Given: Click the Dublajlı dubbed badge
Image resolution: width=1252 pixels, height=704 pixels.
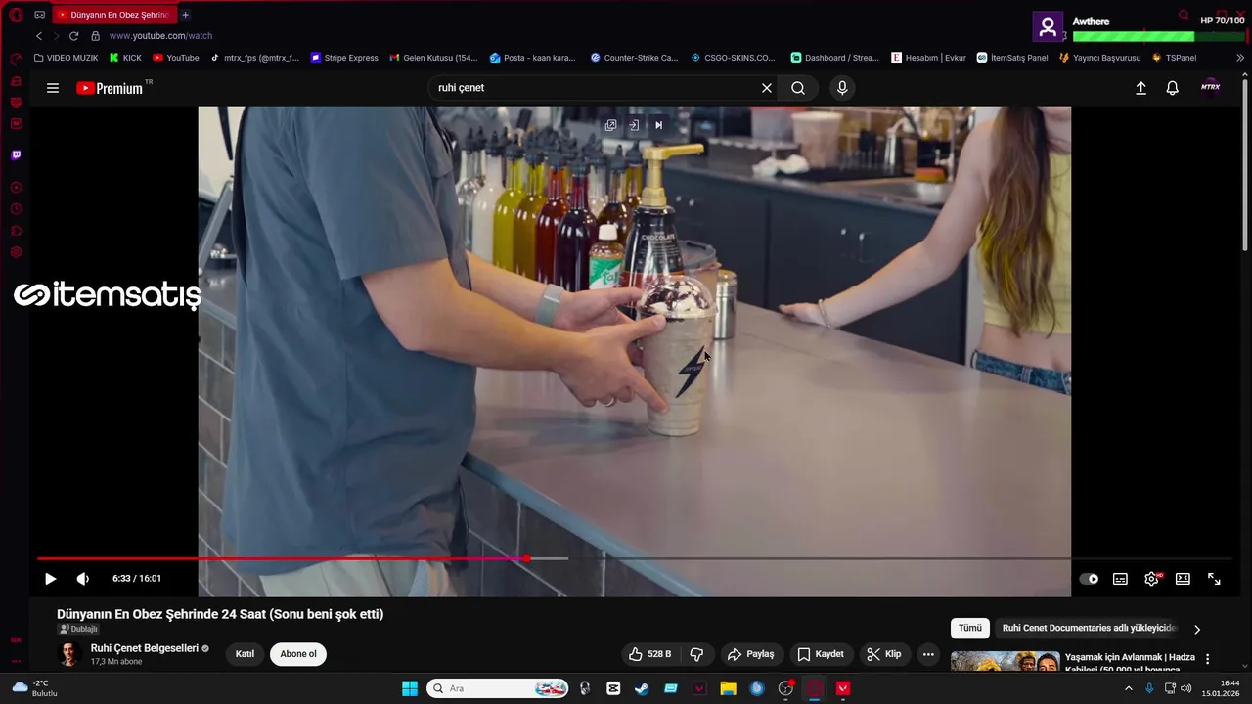Looking at the screenshot, I should click(x=79, y=629).
